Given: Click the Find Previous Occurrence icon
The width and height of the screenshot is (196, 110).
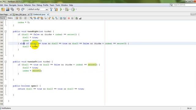Looking at the screenshot, I should pyautogui.click(x=35, y=18).
